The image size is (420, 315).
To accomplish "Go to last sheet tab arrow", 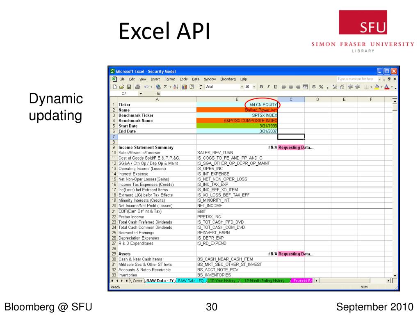I will [127, 281].
